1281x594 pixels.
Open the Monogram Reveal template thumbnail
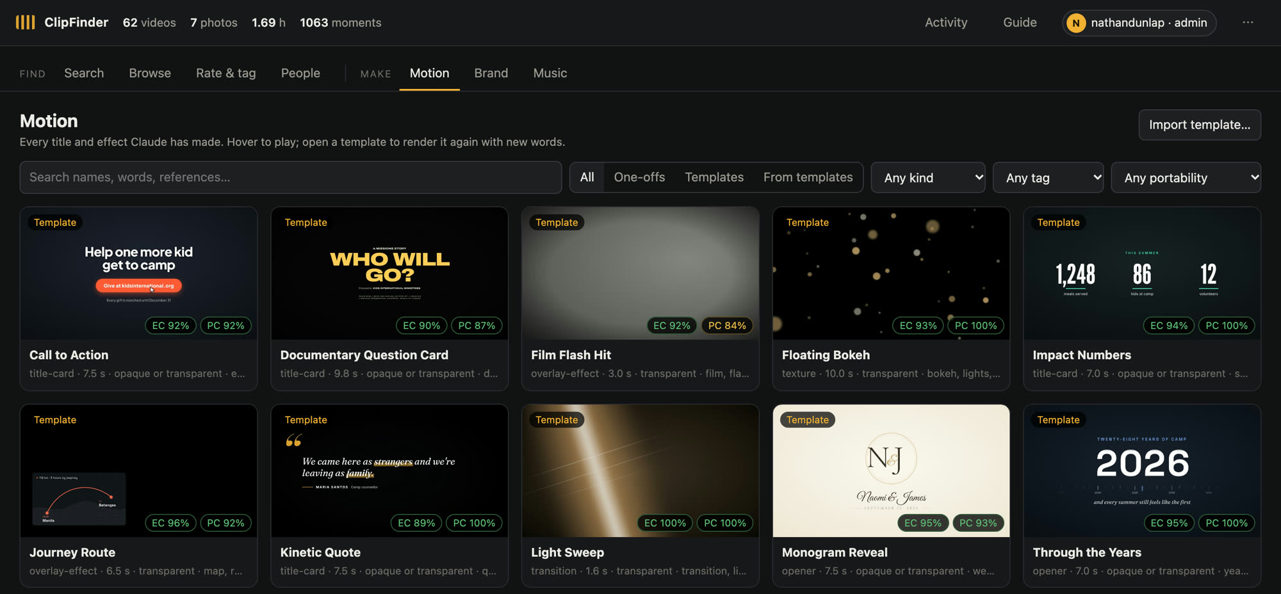click(x=892, y=470)
